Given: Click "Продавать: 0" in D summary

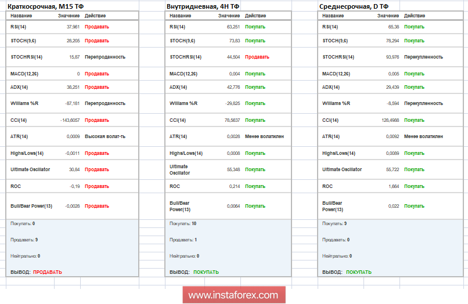Looking at the screenshot, I should coord(336,240).
